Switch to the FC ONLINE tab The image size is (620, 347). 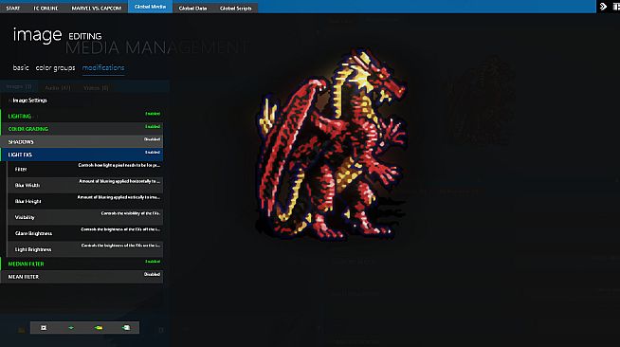[46, 8]
